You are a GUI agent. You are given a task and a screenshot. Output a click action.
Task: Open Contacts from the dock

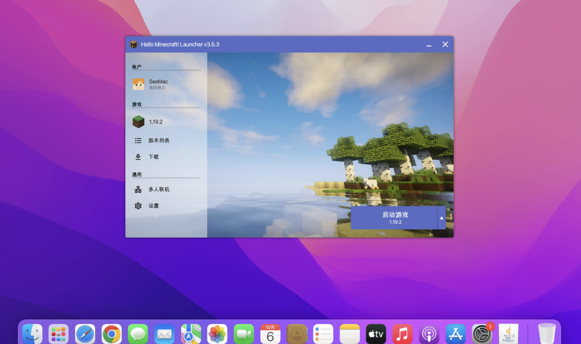(x=297, y=334)
